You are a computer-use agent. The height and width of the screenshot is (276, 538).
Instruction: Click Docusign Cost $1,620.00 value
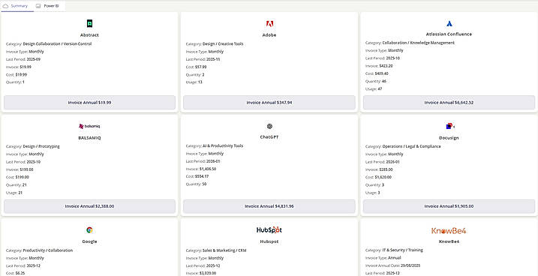(x=383, y=177)
